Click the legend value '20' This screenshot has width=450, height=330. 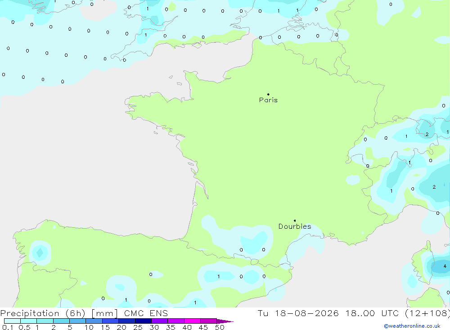[x=121, y=327]
